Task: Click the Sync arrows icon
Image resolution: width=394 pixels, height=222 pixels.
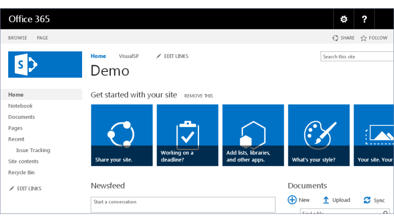Action: 367,200
